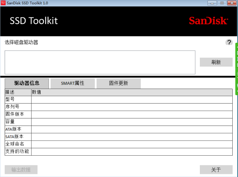This screenshot has height=177, width=238.
Task: Click the 选择磁盘驱动器 label
Action: pyautogui.click(x=21, y=42)
